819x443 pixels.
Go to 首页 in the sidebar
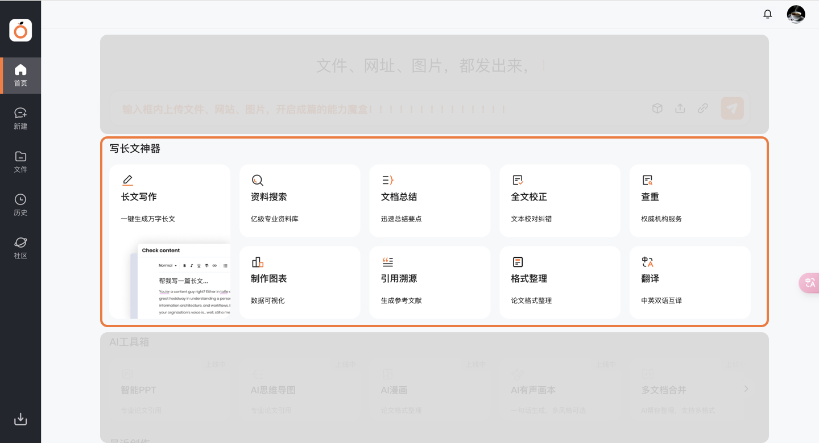click(20, 76)
